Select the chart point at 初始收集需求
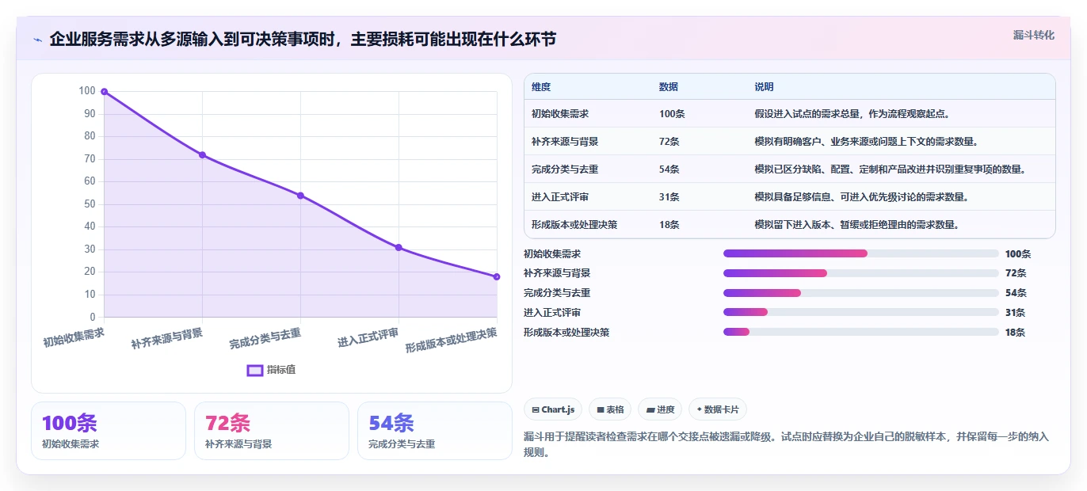Image resolution: width=1087 pixels, height=491 pixels. pyautogui.click(x=104, y=92)
